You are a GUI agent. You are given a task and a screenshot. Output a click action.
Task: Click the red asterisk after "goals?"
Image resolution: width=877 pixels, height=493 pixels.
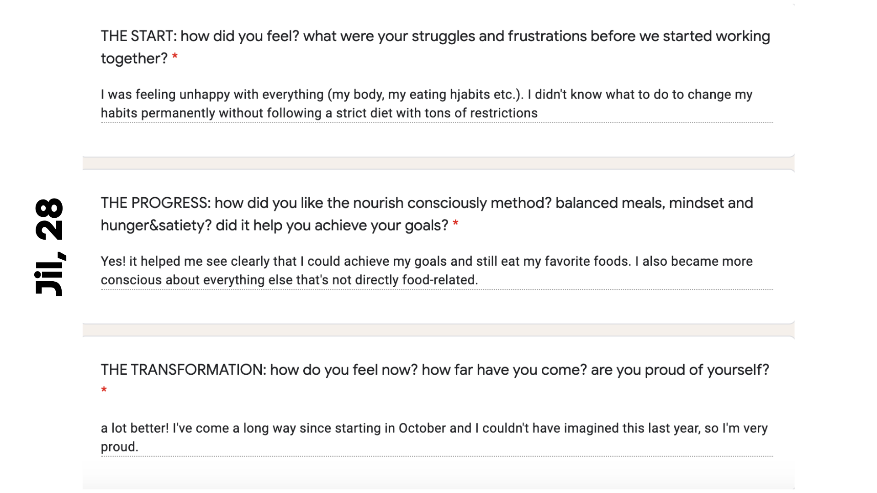(x=455, y=224)
